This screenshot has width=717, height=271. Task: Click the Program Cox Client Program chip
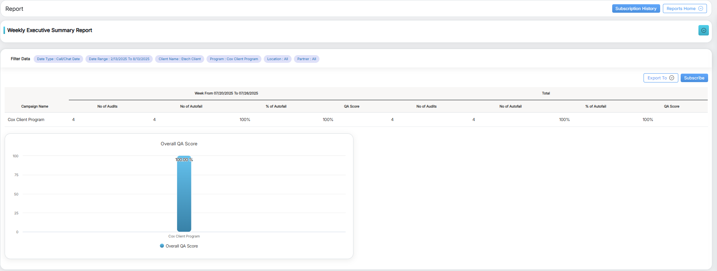pos(234,59)
